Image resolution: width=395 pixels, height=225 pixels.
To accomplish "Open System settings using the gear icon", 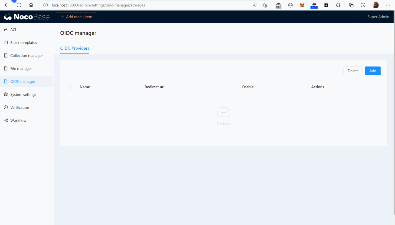I will tap(5, 94).
